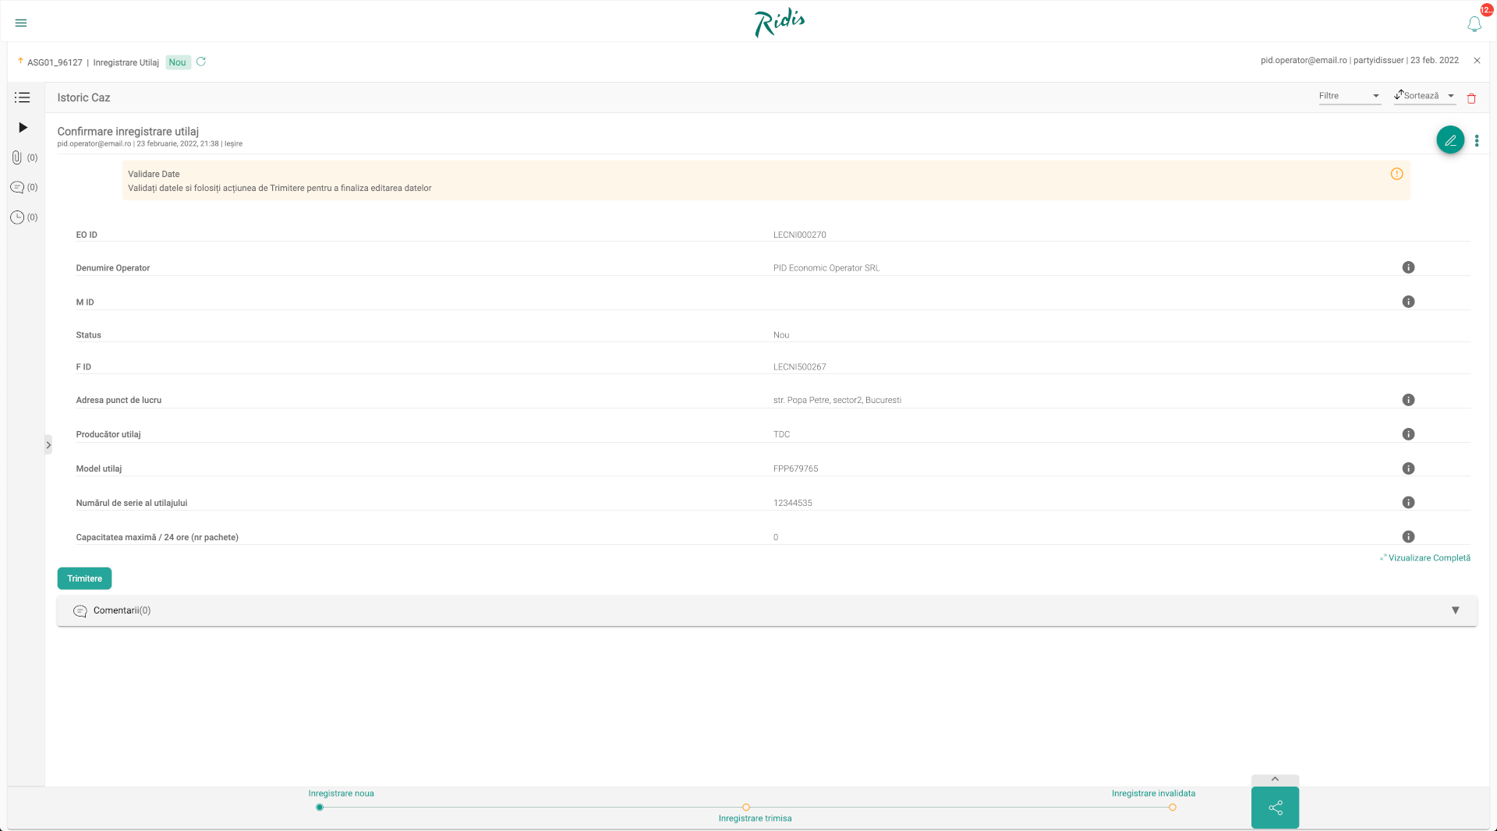Click the PID Economic Operator SRL value

pyautogui.click(x=826, y=268)
